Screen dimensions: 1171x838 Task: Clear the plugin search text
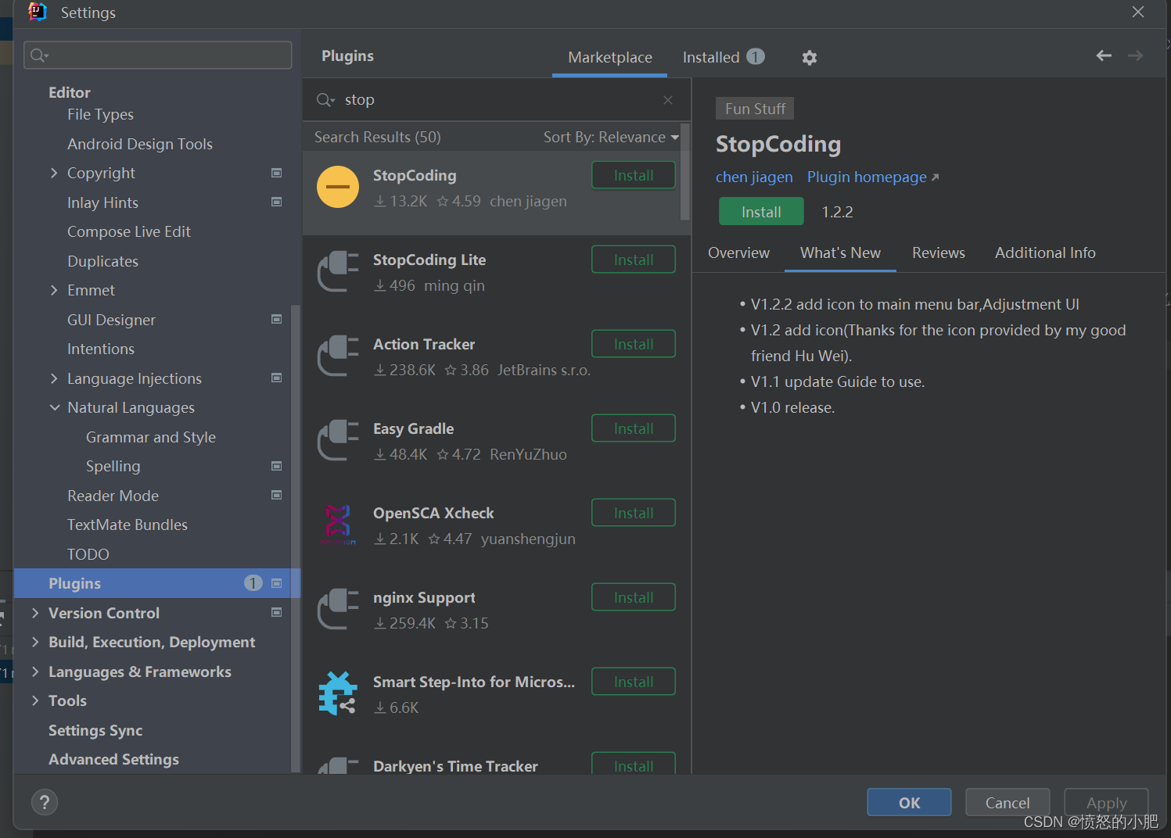point(668,100)
